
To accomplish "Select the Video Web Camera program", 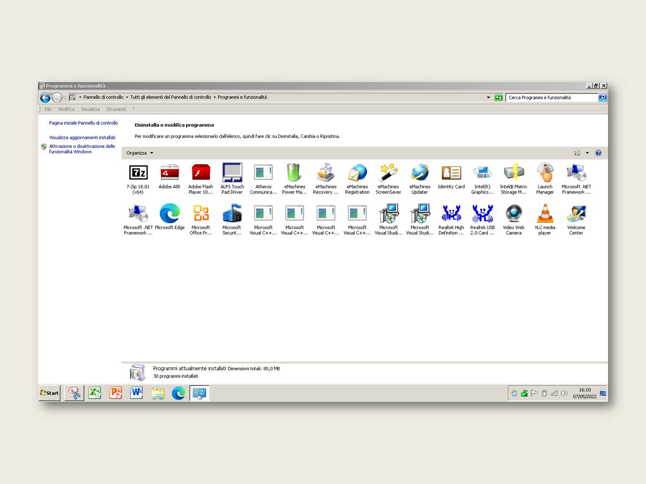I will [513, 214].
